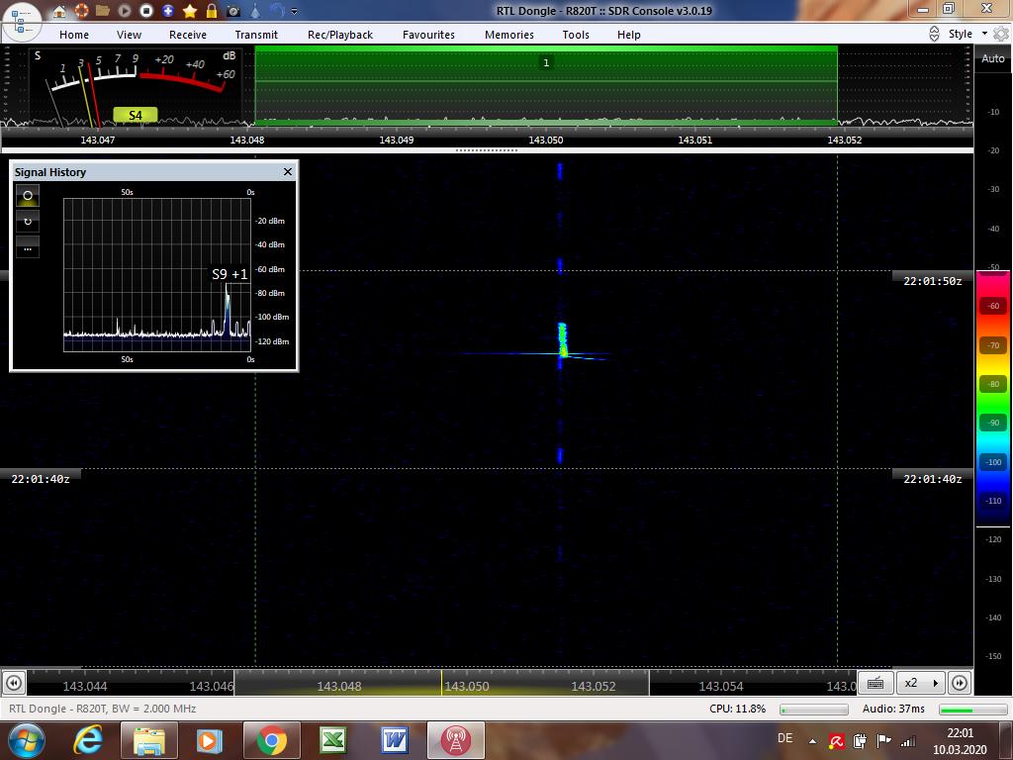The width and height of the screenshot is (1013, 760).
Task: Click the CPU usage progress bar
Action: click(x=814, y=710)
